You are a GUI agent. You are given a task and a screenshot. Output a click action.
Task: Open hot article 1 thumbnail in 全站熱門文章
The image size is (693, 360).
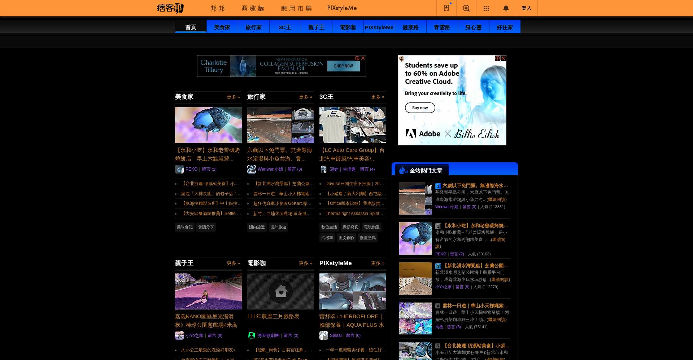click(x=415, y=198)
